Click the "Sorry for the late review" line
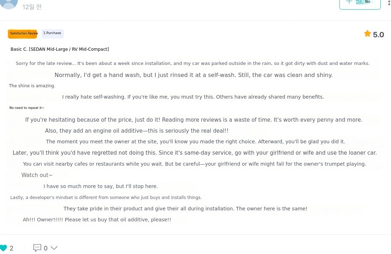 tap(193, 63)
